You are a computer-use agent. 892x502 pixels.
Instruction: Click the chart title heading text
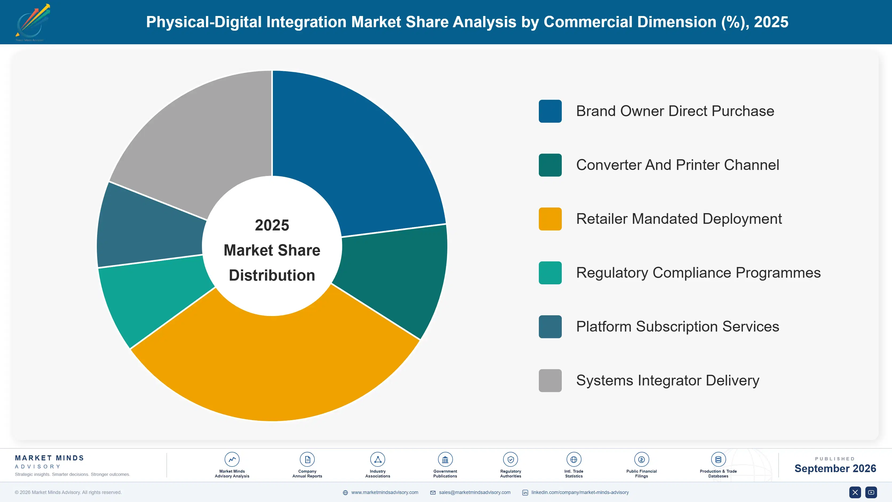467,22
